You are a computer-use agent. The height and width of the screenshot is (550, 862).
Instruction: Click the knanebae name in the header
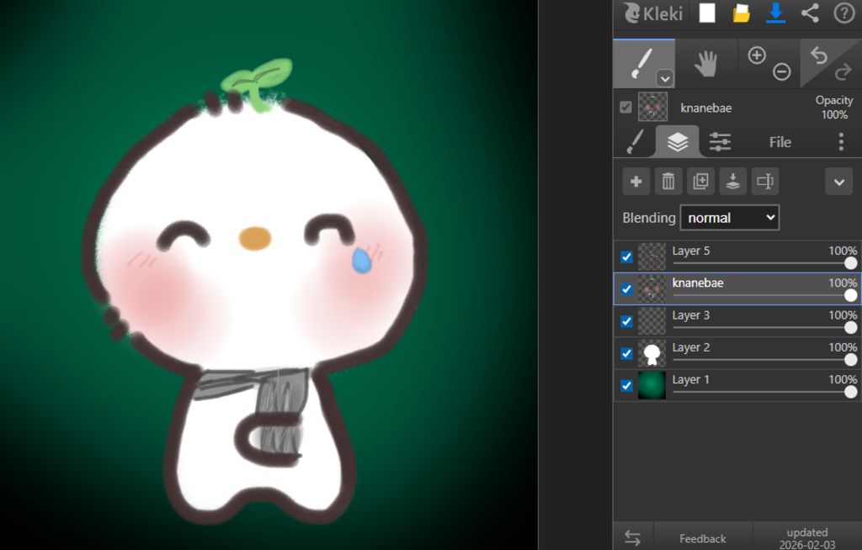[706, 108]
